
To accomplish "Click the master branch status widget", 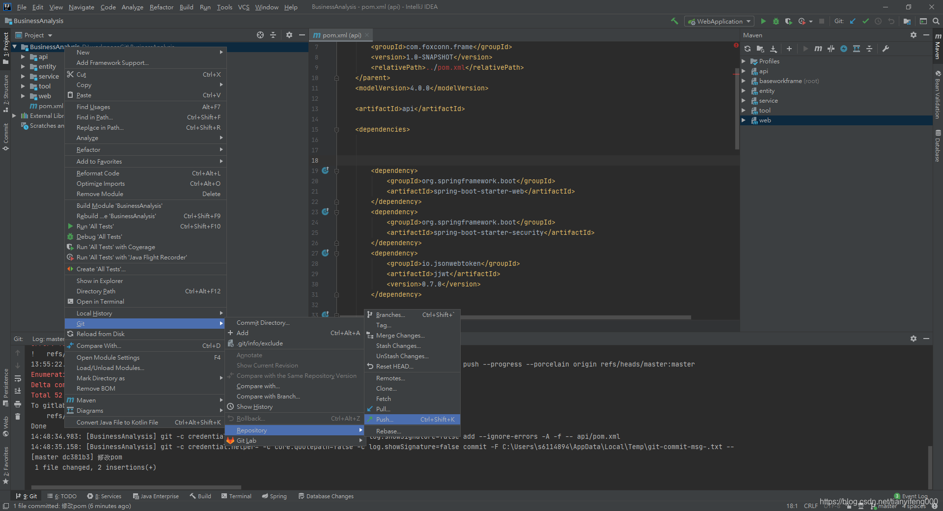I will point(884,506).
